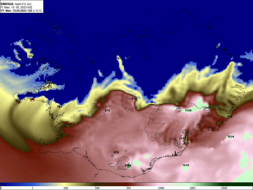Select the map value 588
Image resolution: width=253 pixels, height=190 pixels.
pyautogui.click(x=59, y=106)
